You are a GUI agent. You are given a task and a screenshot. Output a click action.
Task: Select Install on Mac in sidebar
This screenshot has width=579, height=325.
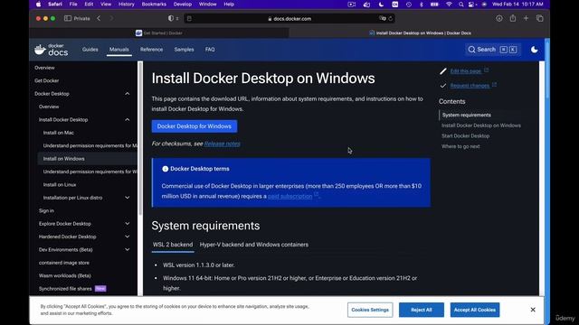click(58, 133)
